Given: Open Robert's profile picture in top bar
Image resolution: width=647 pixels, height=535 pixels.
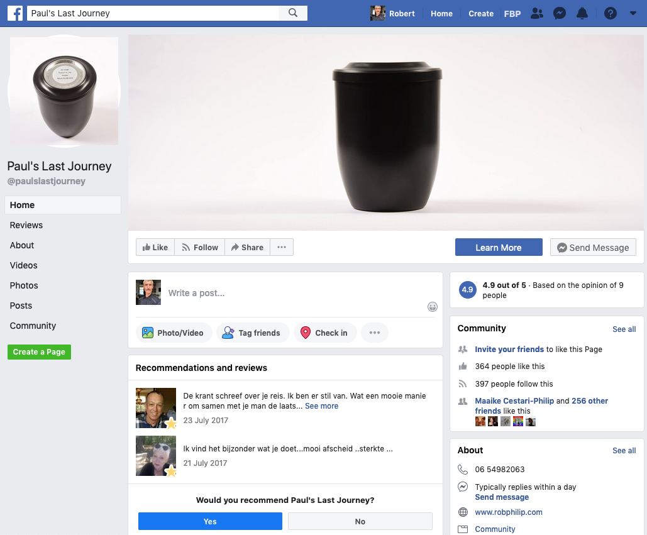Looking at the screenshot, I should [x=377, y=13].
